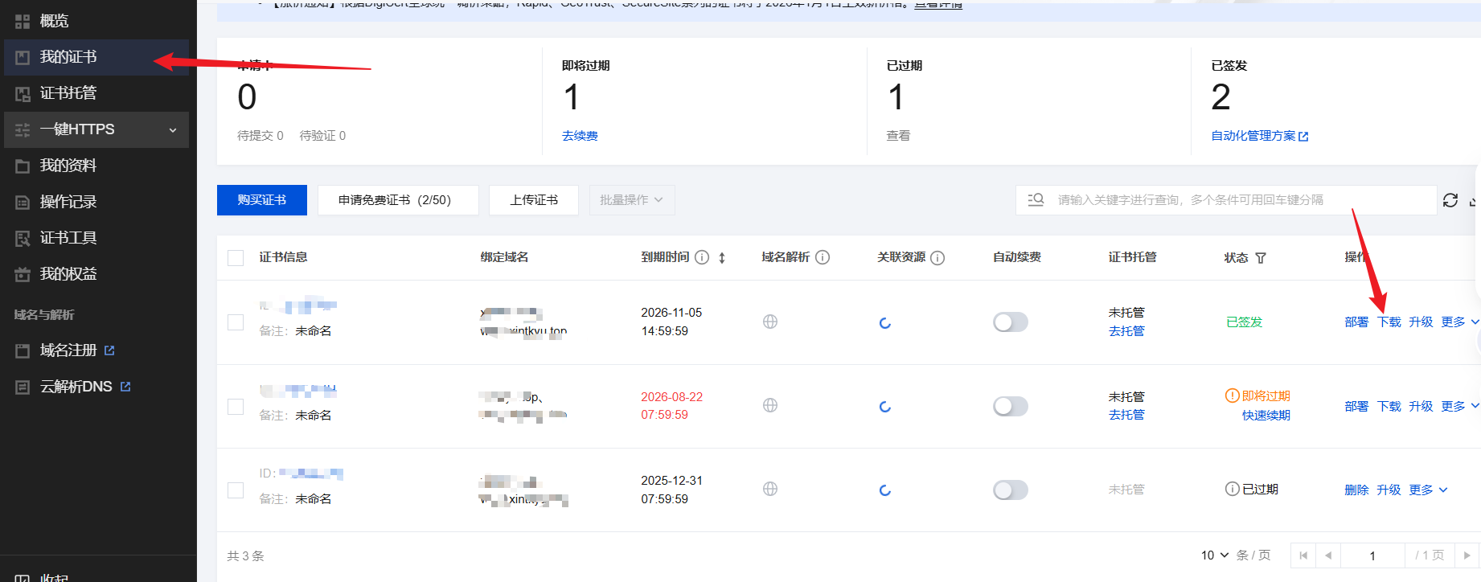Click 去续费 link under 即将过期
The width and height of the screenshot is (1481, 582).
click(x=580, y=136)
